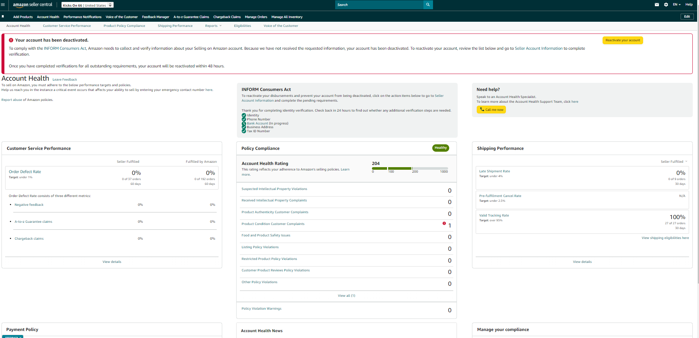The width and height of the screenshot is (699, 338).
Task: Click the Feedback tab at the bottom left
Action: (13, 337)
